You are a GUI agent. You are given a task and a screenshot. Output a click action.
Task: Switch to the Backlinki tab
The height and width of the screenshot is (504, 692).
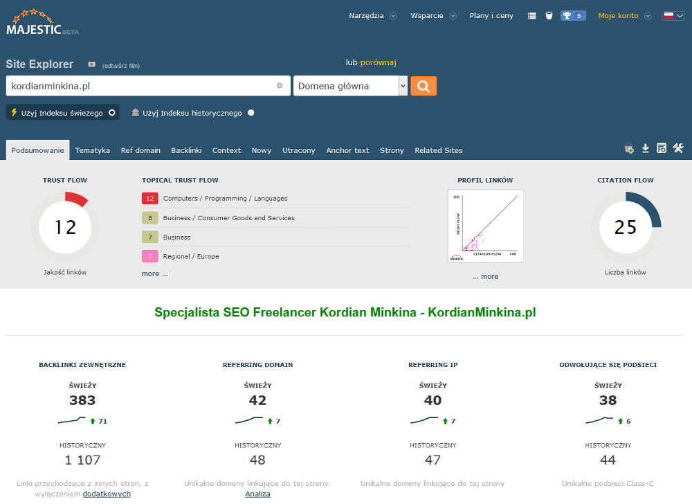(186, 150)
